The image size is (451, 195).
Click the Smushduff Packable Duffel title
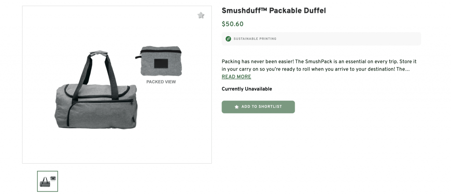pos(274,11)
